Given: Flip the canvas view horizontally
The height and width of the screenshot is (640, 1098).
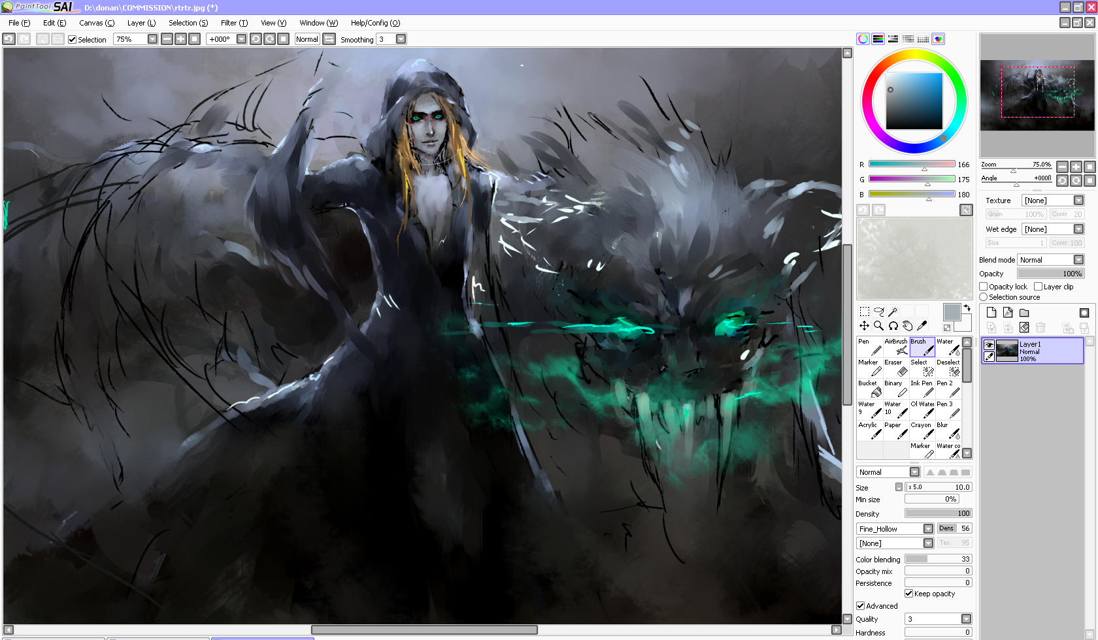Looking at the screenshot, I should [329, 39].
